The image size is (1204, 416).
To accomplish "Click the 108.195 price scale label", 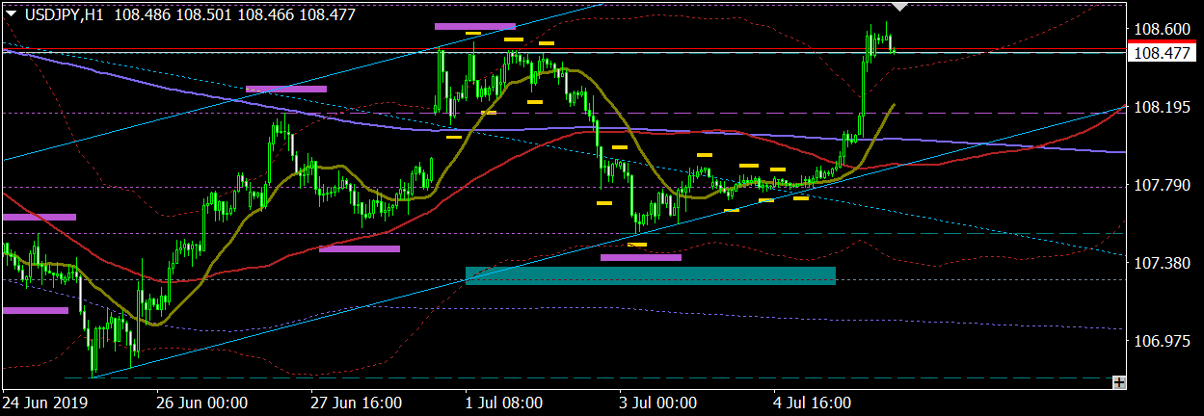I will coord(1162,107).
